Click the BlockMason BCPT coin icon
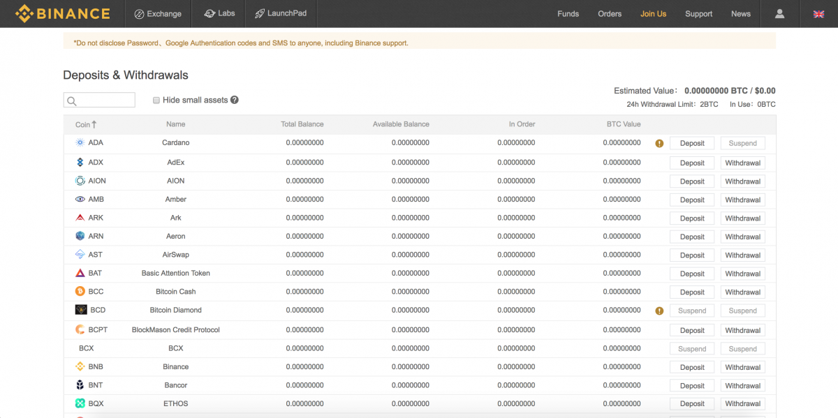This screenshot has height=418, width=838. (80, 330)
